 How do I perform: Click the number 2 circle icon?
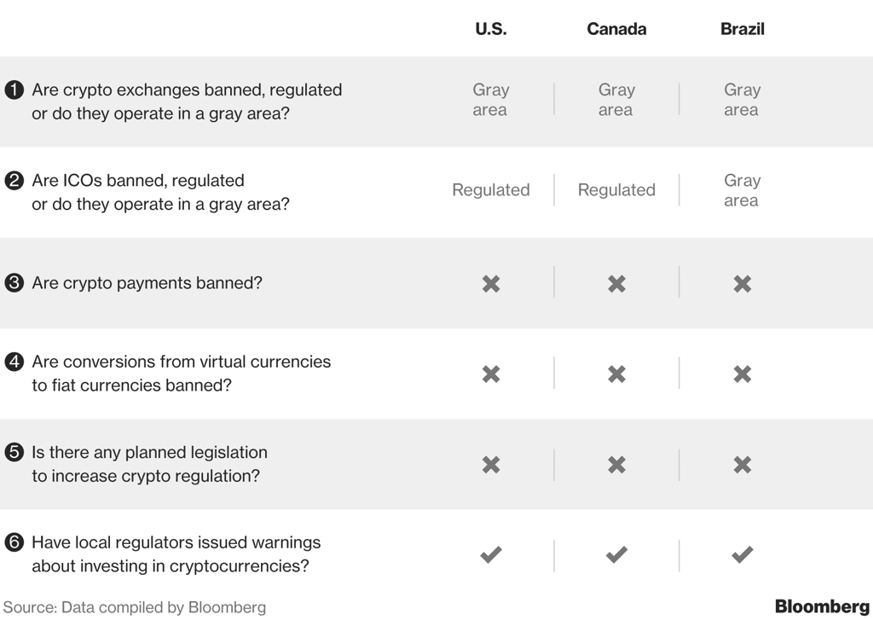pyautogui.click(x=14, y=181)
